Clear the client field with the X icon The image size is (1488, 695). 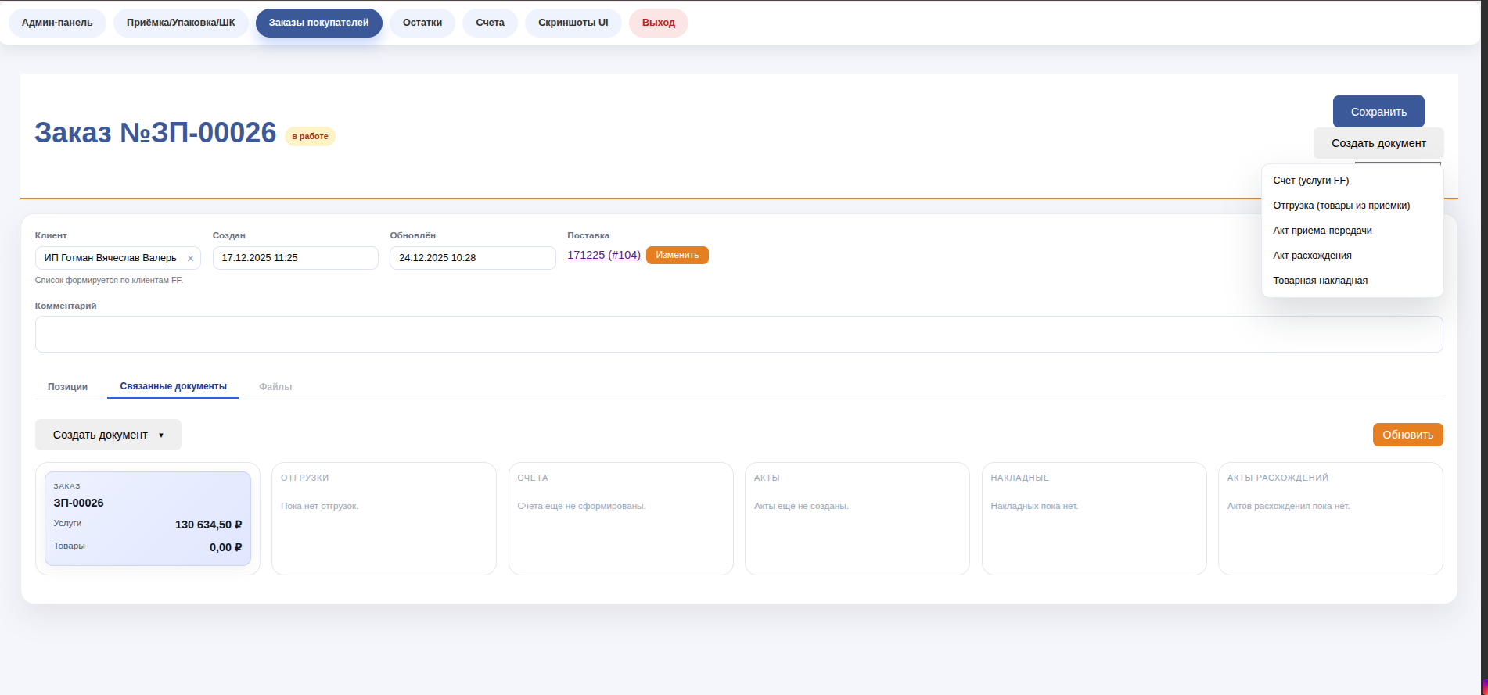pyautogui.click(x=190, y=258)
